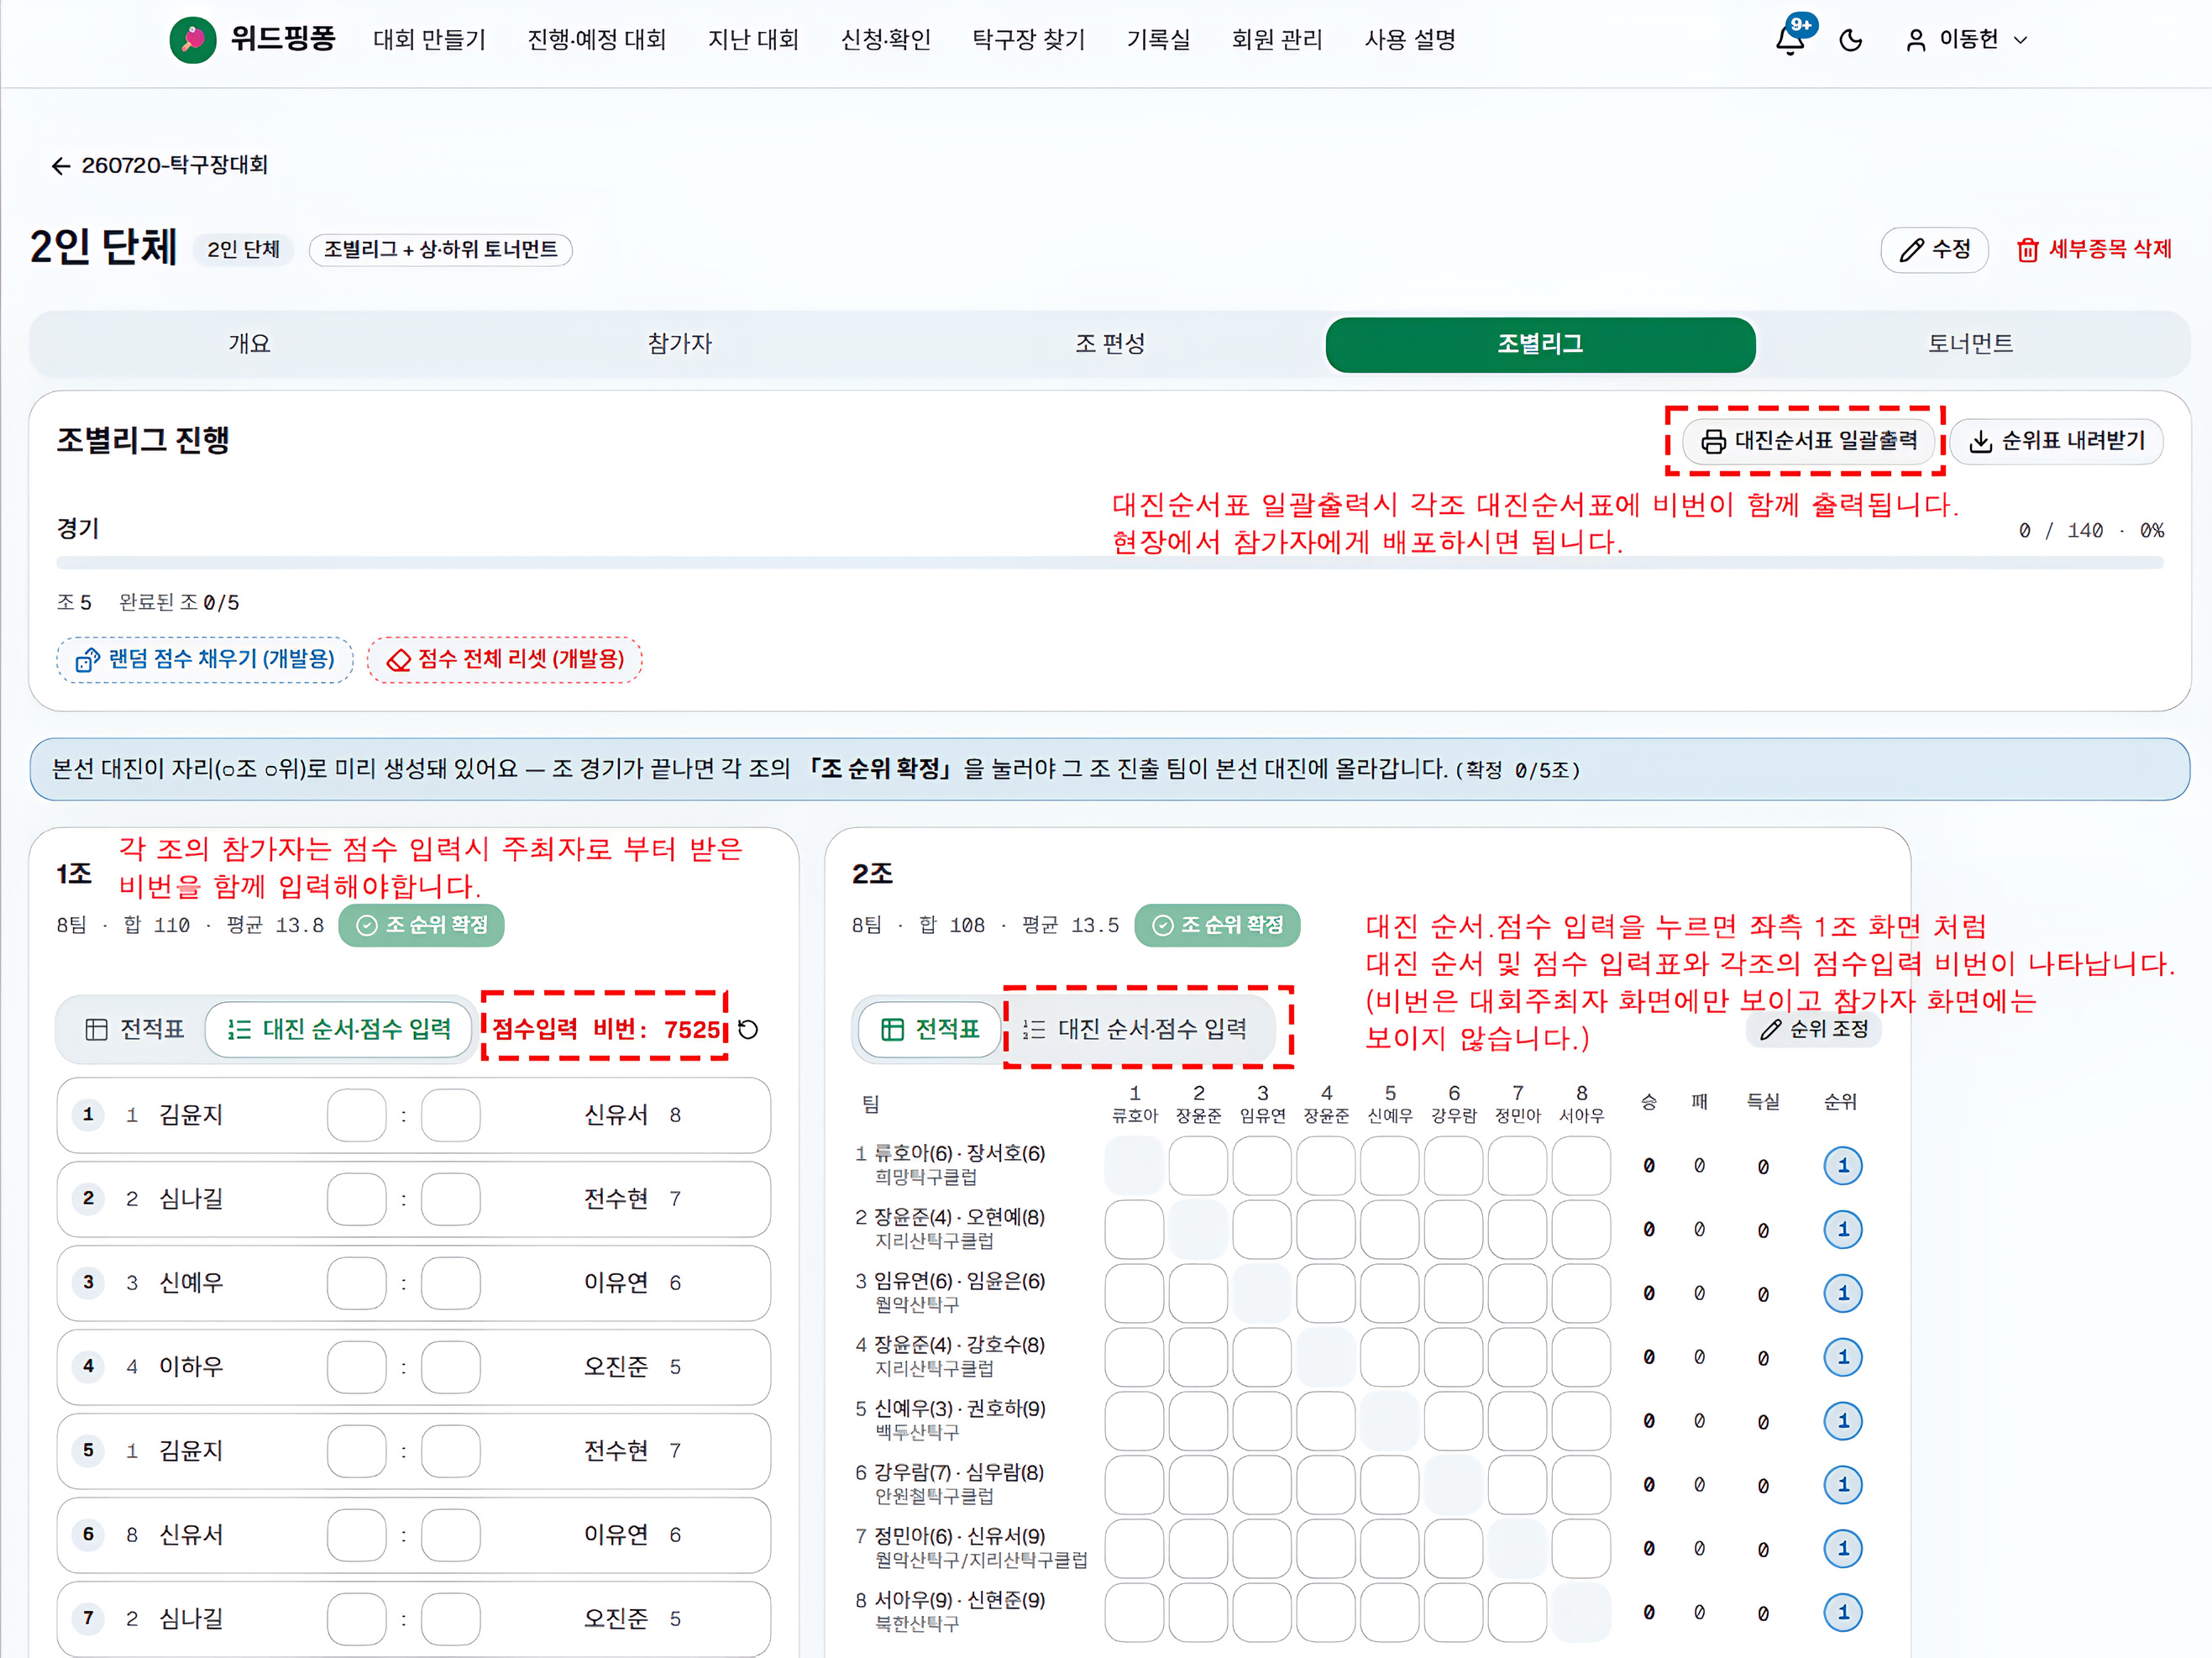
Task: Switch to the 개요 tab
Action: point(249,344)
